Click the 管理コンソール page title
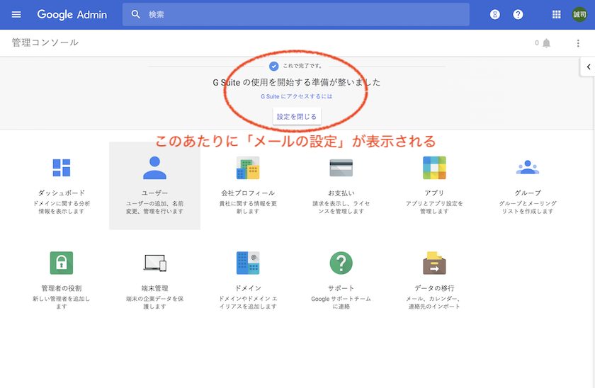This screenshot has width=595, height=388. coord(45,42)
